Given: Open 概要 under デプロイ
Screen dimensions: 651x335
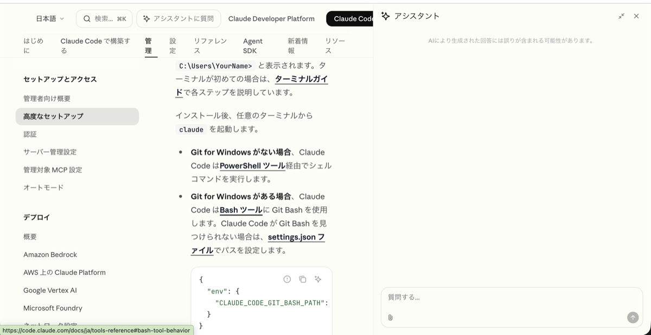Looking at the screenshot, I should (x=30, y=237).
